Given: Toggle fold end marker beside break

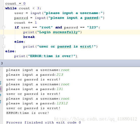Looking at the screenshot, I should 4,37.
